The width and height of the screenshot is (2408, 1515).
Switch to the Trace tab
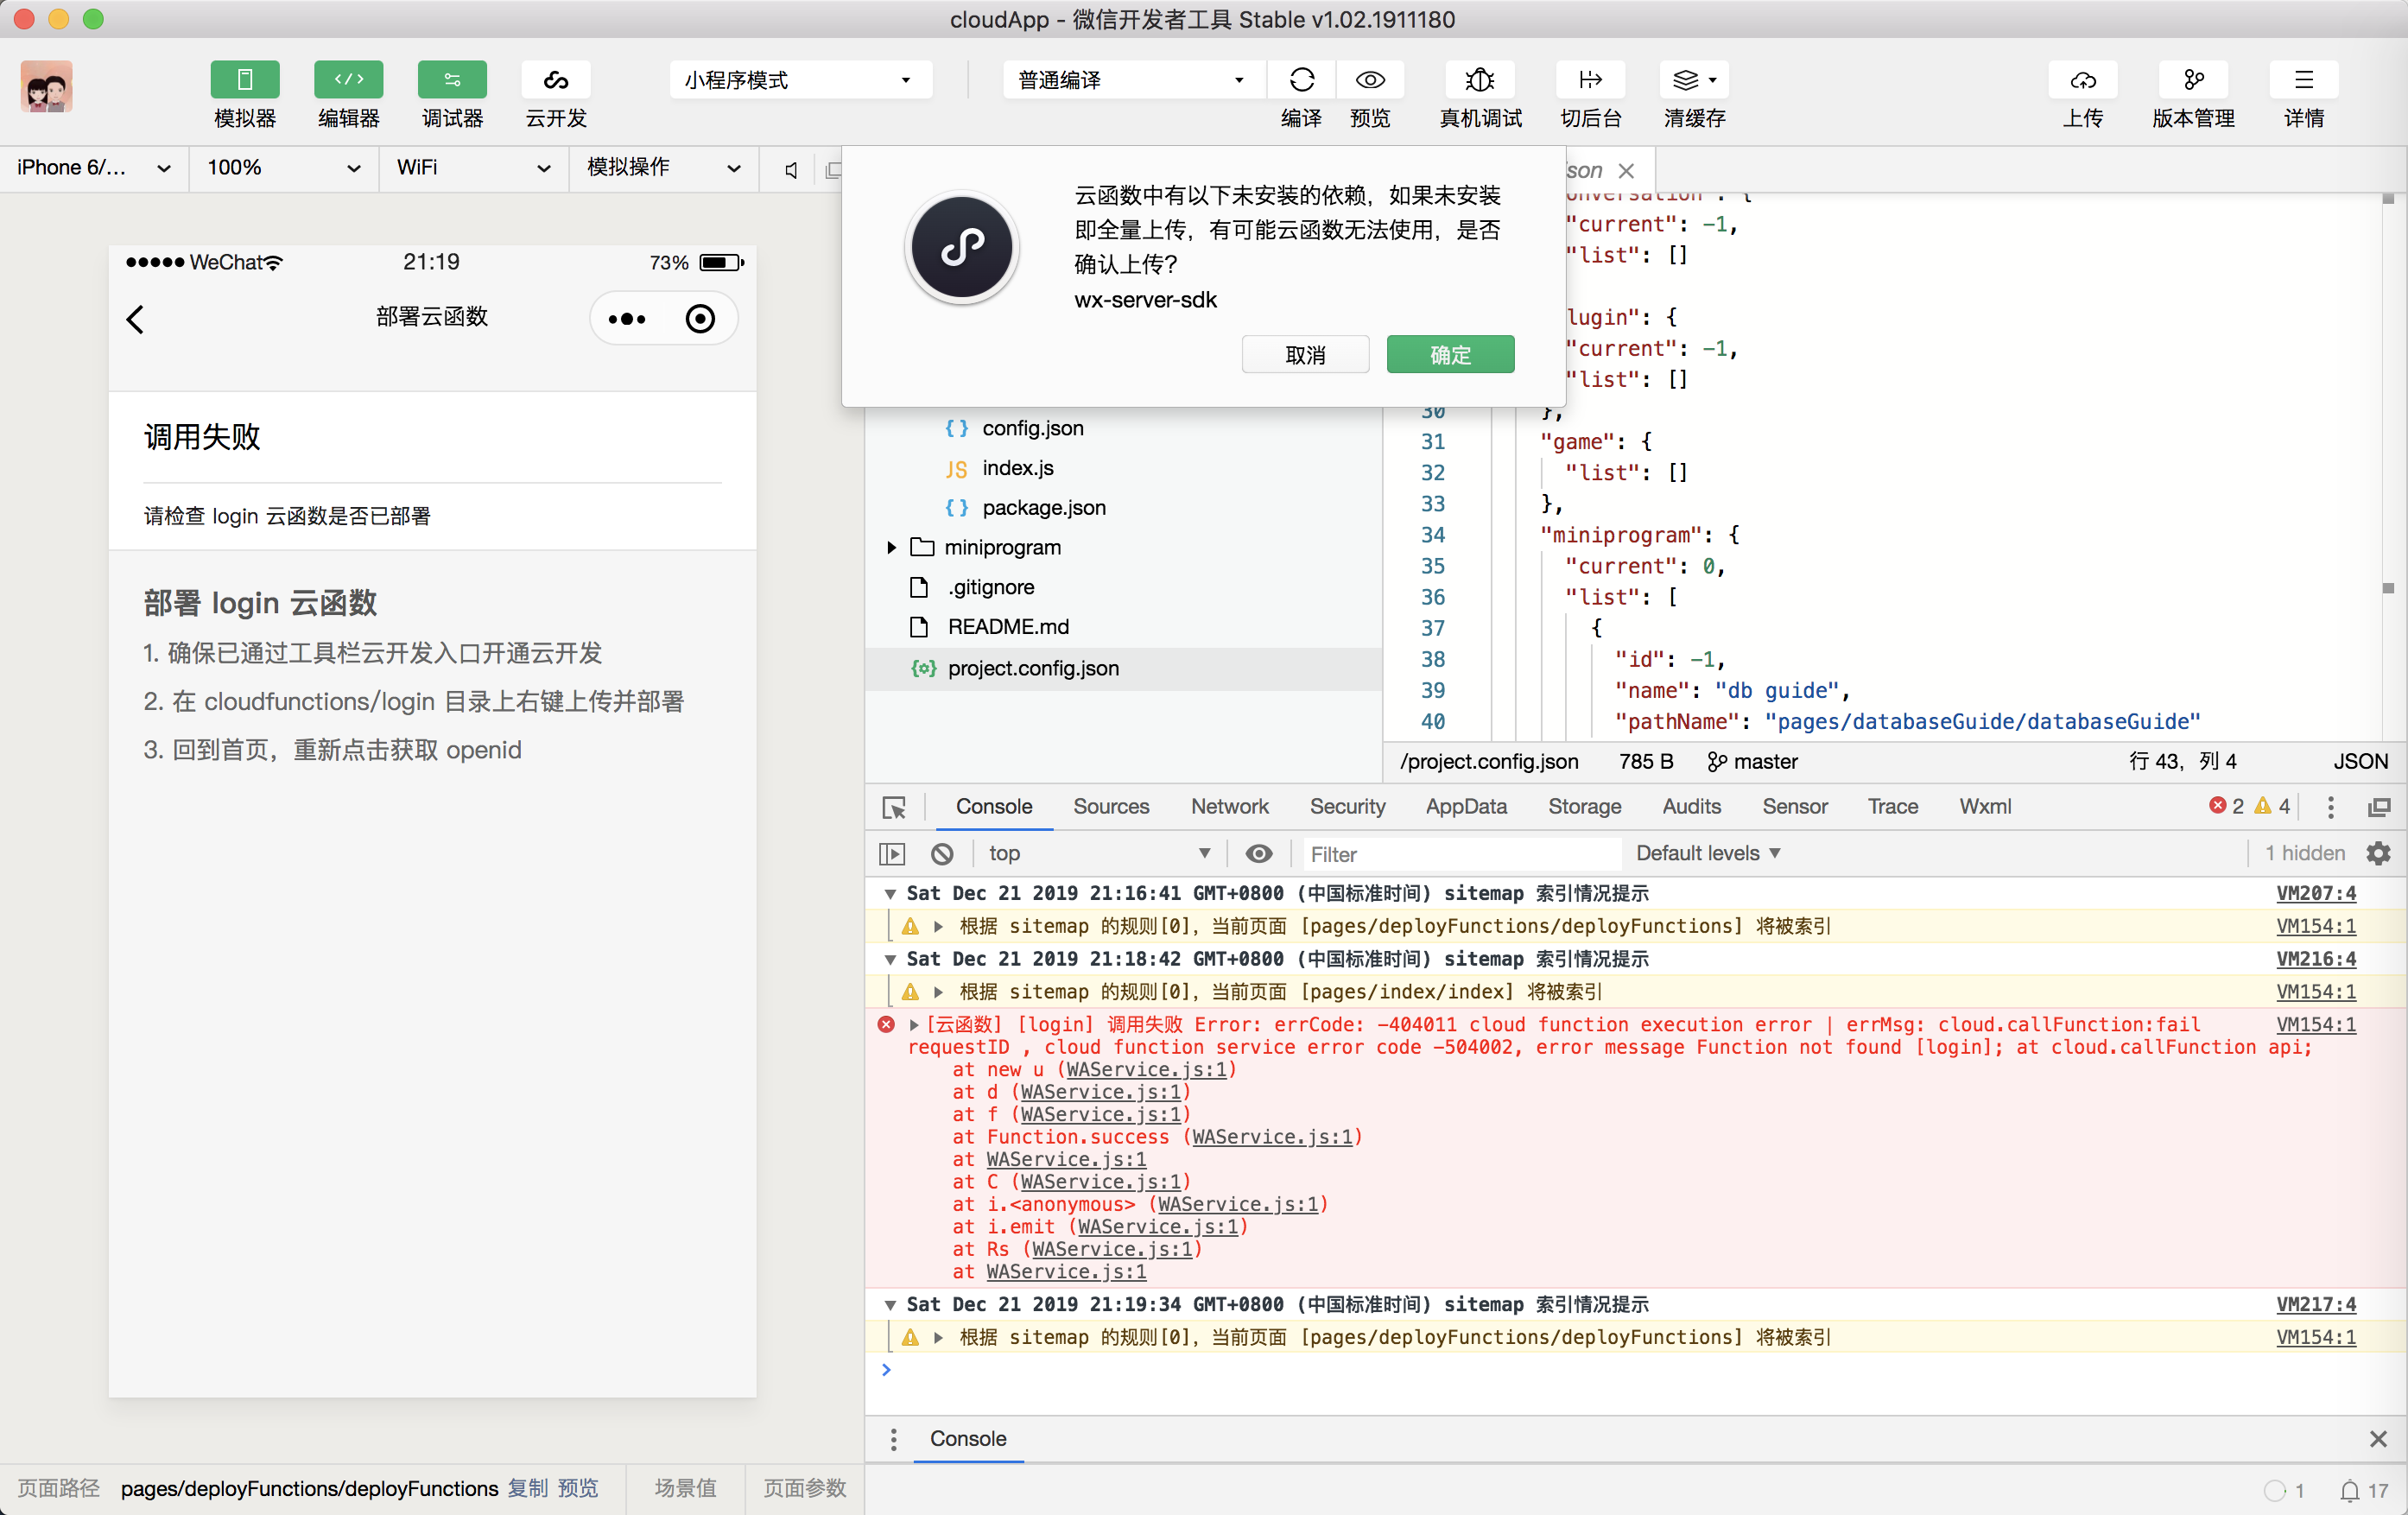tap(1892, 807)
